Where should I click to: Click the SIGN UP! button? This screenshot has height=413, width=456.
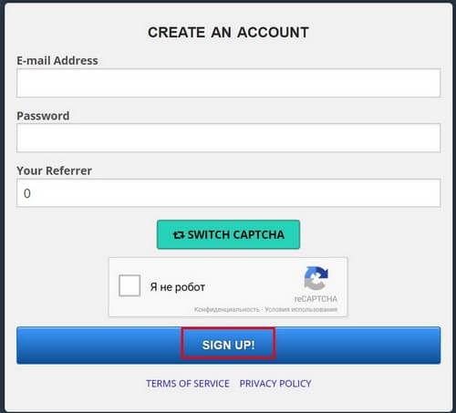pos(228,345)
